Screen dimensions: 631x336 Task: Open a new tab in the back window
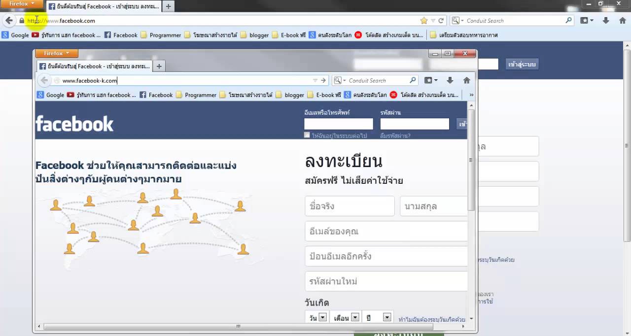click(169, 6)
